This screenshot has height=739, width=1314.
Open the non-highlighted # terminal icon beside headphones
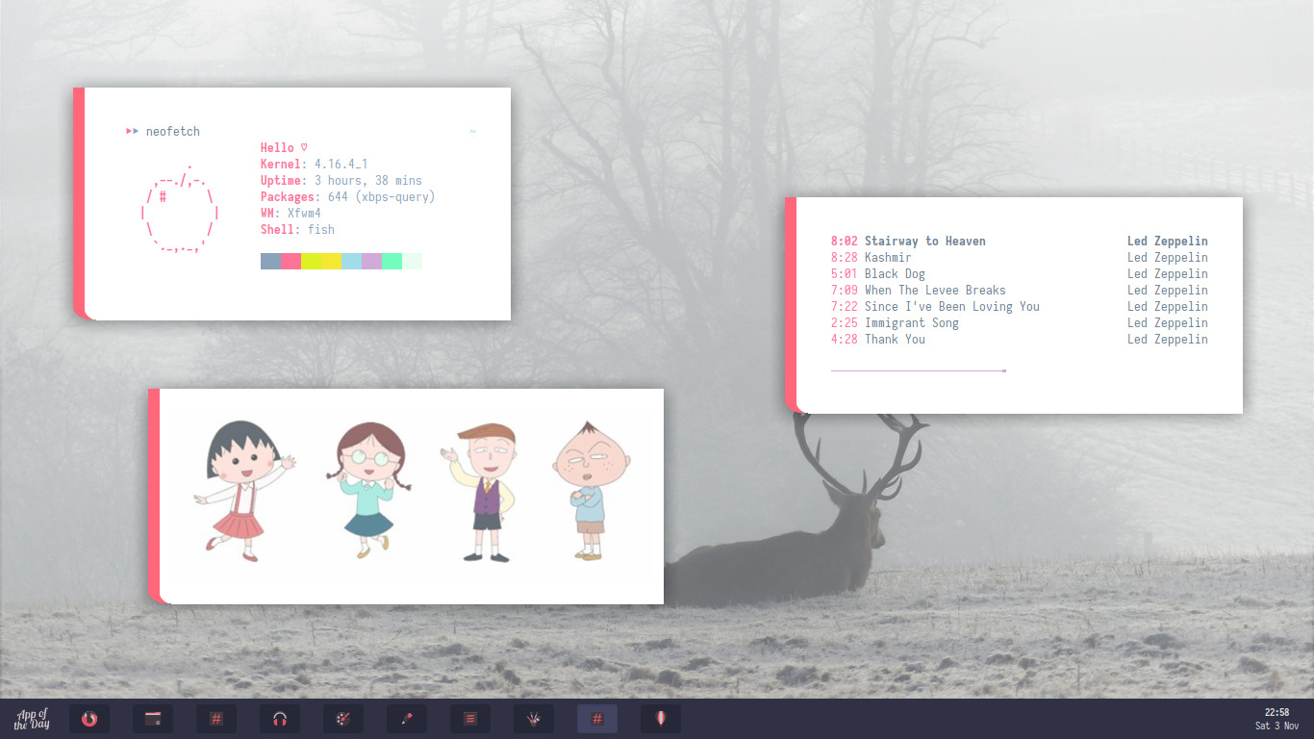[216, 719]
